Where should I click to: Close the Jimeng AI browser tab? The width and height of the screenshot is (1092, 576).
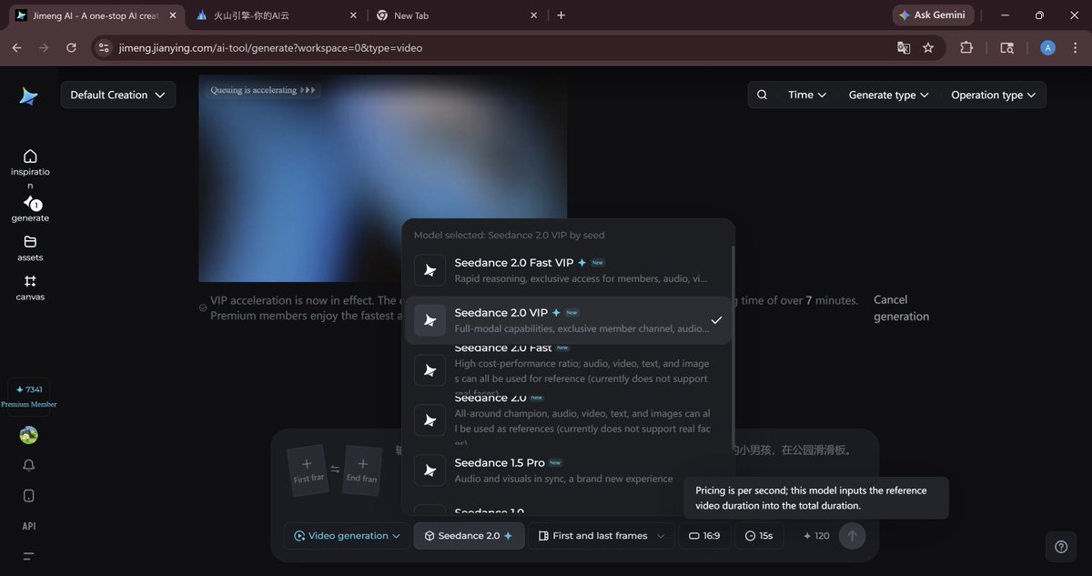pos(173,15)
